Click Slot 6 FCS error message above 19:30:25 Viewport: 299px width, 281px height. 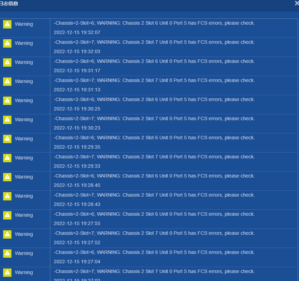tap(154, 99)
